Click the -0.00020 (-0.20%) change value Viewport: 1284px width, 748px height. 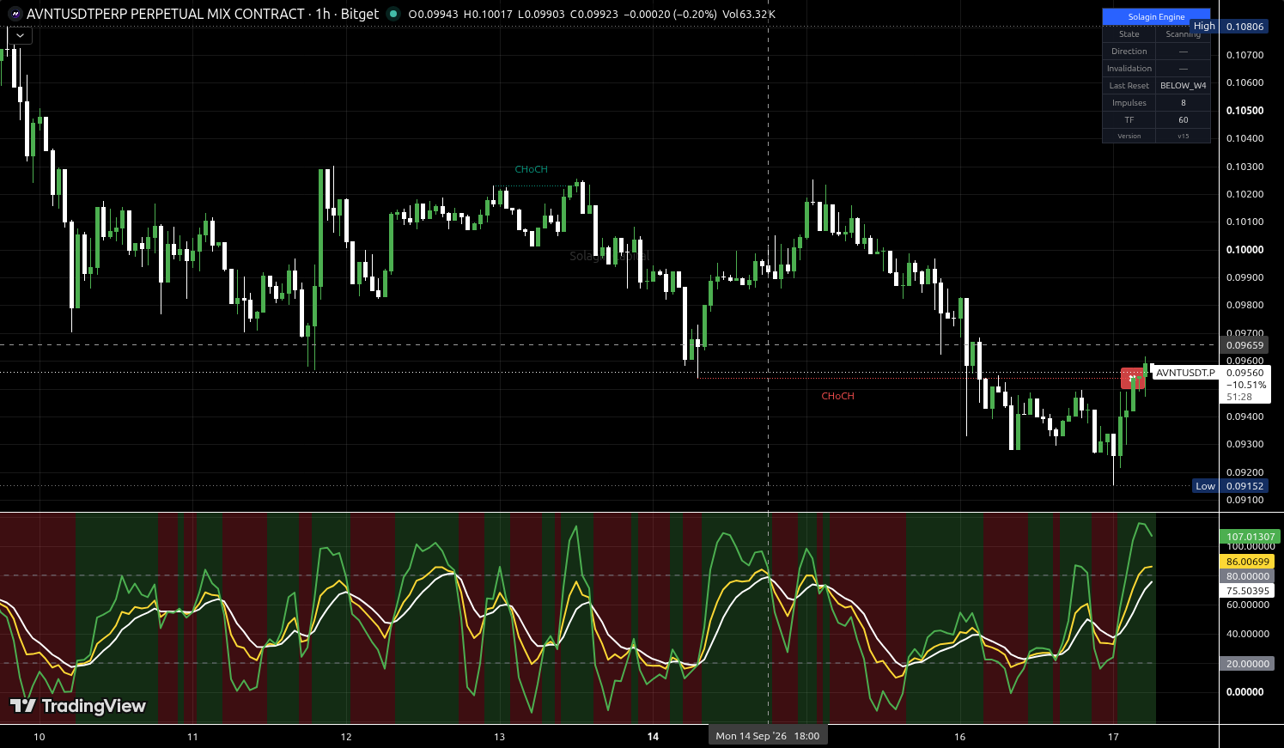[668, 14]
